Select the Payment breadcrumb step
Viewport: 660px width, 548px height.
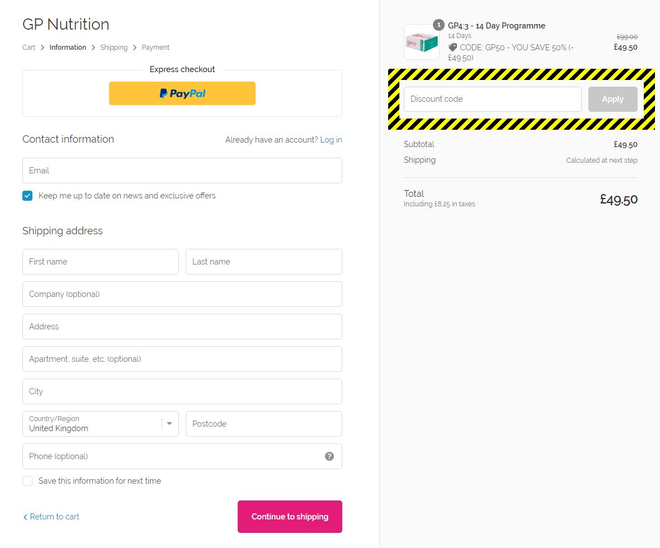[x=155, y=47]
